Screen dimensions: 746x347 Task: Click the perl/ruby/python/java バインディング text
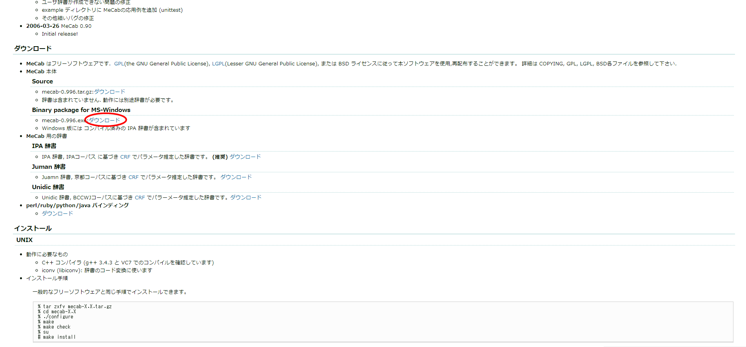(77, 205)
